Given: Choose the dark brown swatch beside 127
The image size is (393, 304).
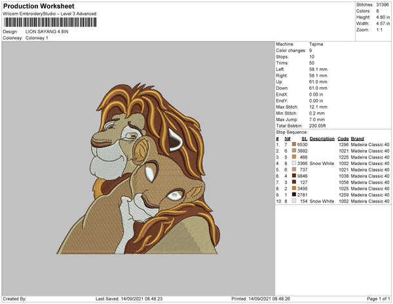Looking at the screenshot, I should (x=294, y=182).
